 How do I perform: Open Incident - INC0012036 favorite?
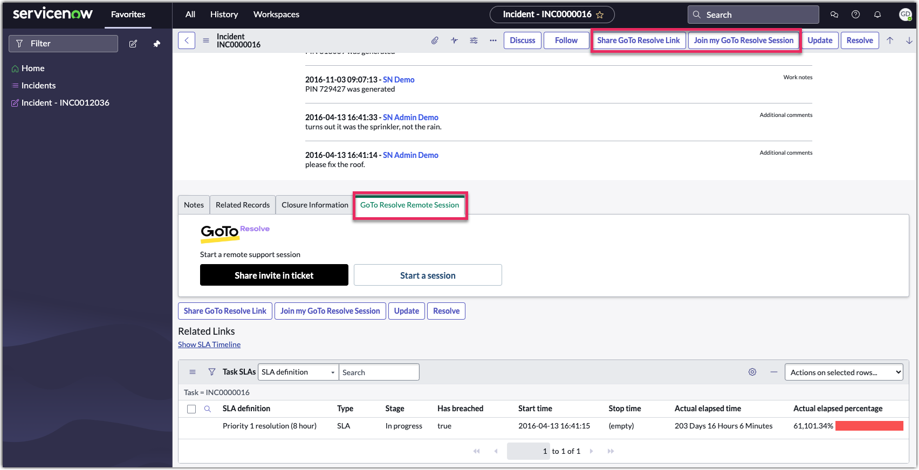[65, 103]
